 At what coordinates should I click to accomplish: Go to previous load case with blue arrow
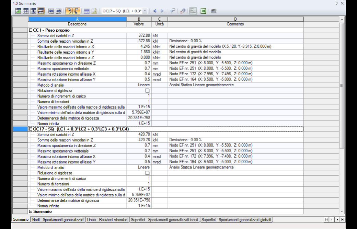(x=155, y=11)
